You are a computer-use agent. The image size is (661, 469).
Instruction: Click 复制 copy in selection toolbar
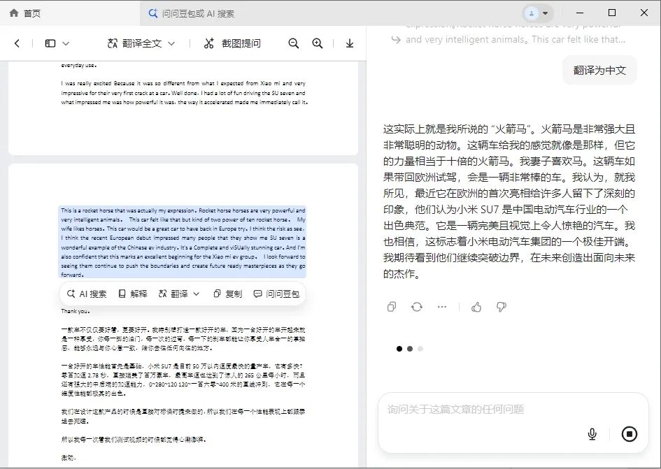pyautogui.click(x=227, y=294)
